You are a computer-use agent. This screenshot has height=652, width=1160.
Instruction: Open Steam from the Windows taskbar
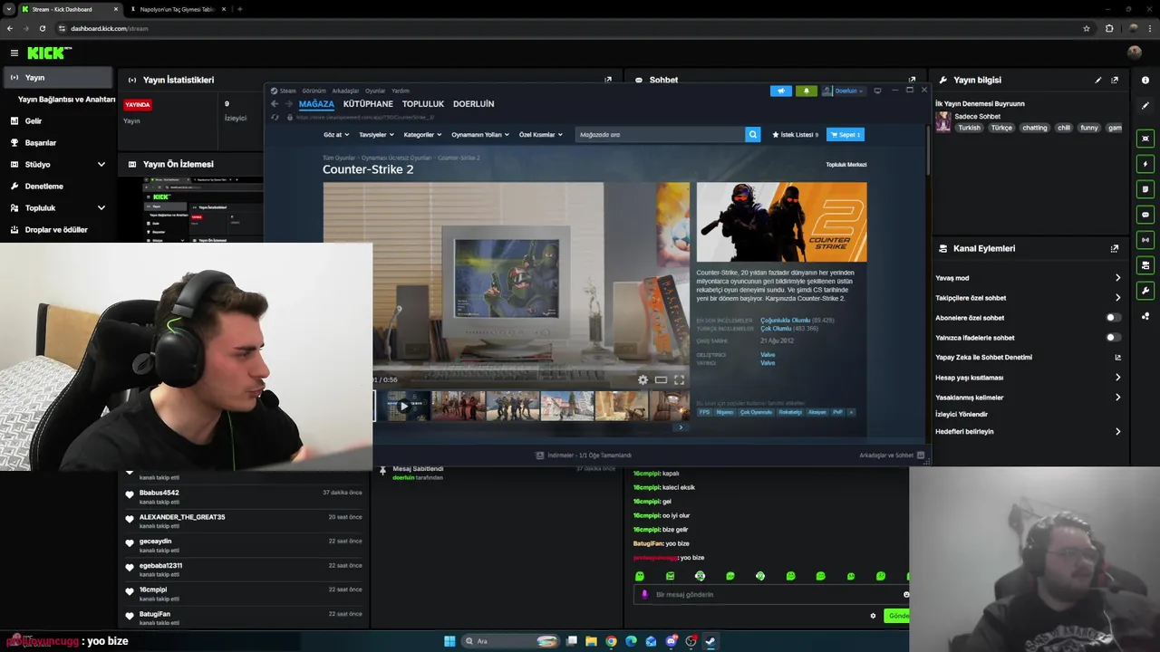[710, 641]
